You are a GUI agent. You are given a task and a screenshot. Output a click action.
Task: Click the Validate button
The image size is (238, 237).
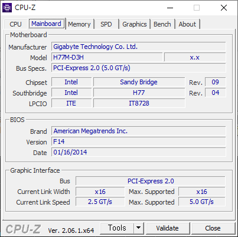[167, 228]
